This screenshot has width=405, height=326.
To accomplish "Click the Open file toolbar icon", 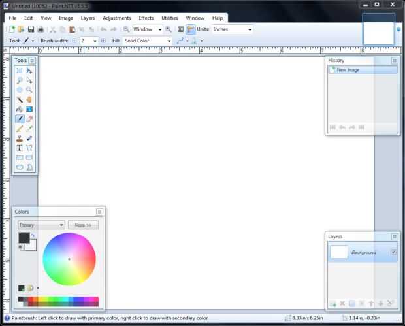I will click(21, 29).
